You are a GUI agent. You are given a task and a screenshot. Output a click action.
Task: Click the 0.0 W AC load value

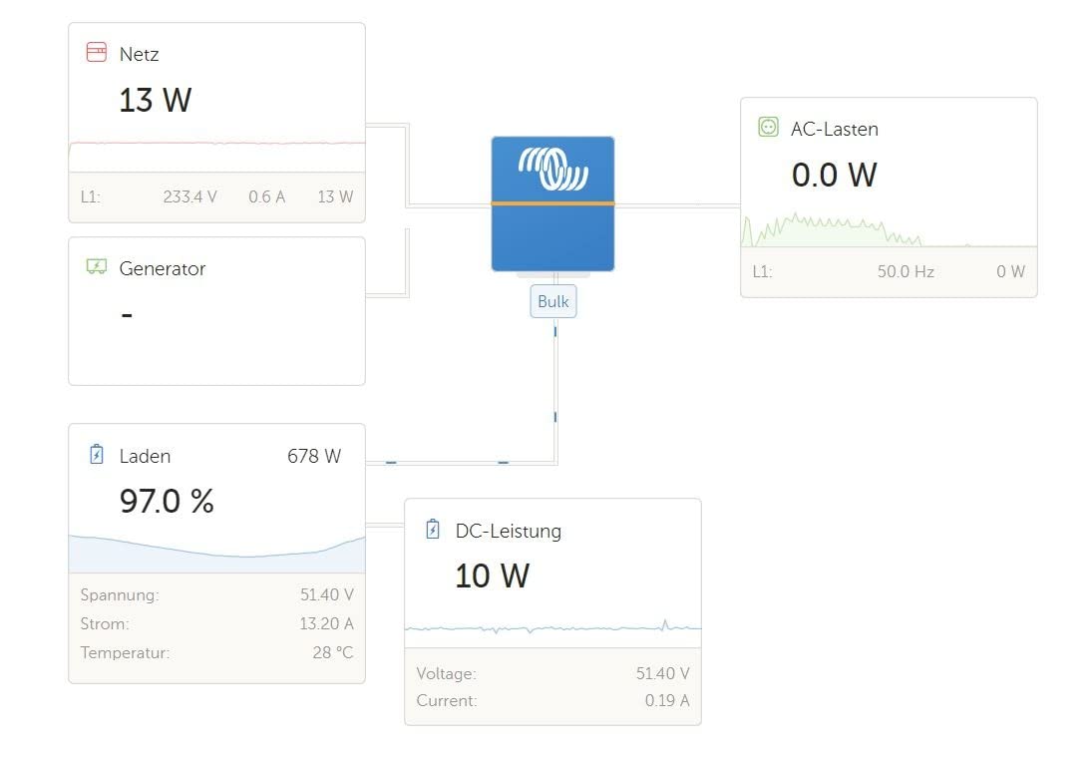pyautogui.click(x=834, y=175)
